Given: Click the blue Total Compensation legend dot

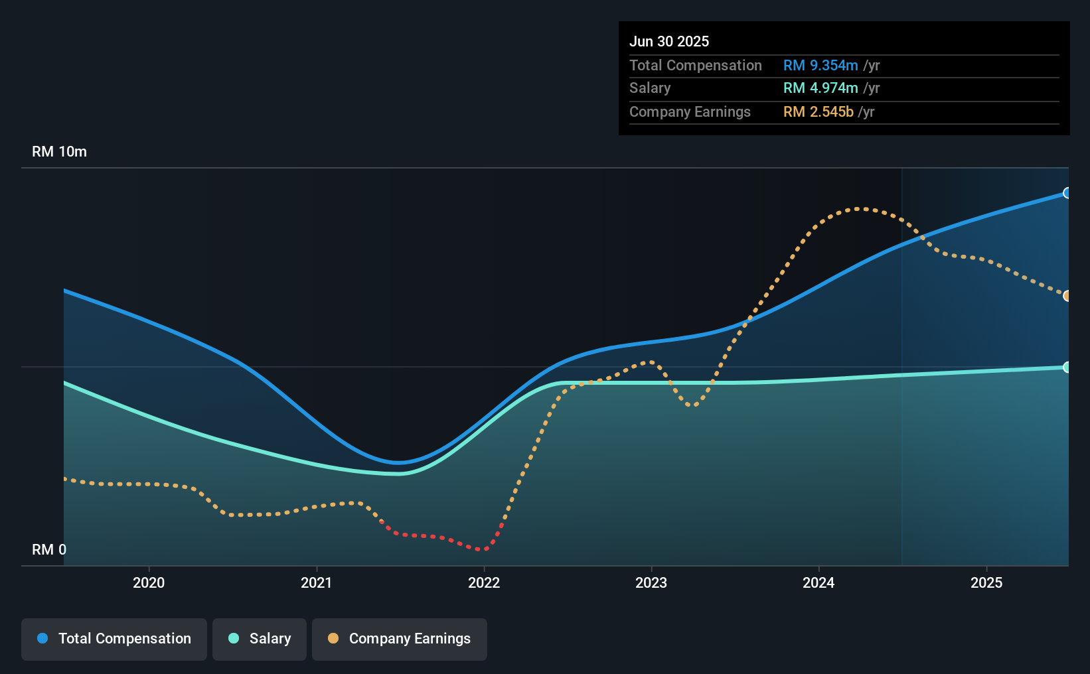Looking at the screenshot, I should click(42, 638).
